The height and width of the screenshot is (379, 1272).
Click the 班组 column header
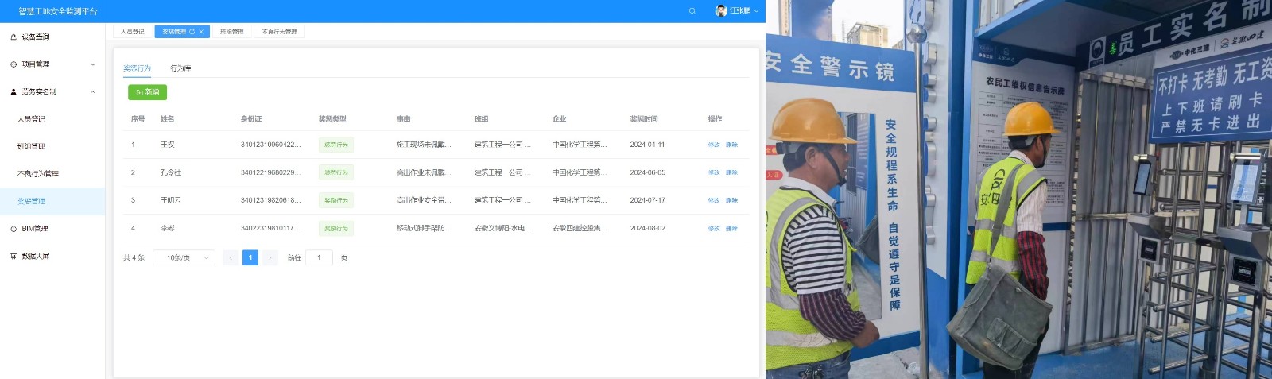[x=482, y=119]
